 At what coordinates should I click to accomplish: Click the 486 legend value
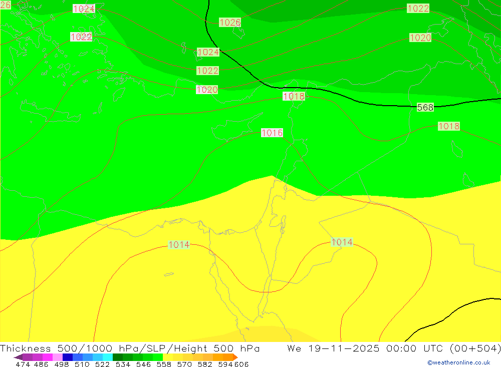point(41,364)
